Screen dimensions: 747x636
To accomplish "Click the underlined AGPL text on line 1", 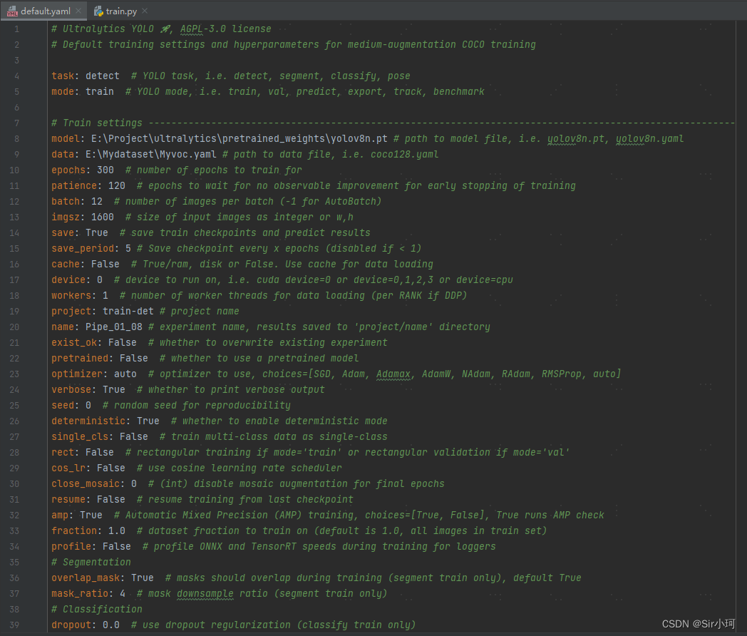I will tap(192, 29).
